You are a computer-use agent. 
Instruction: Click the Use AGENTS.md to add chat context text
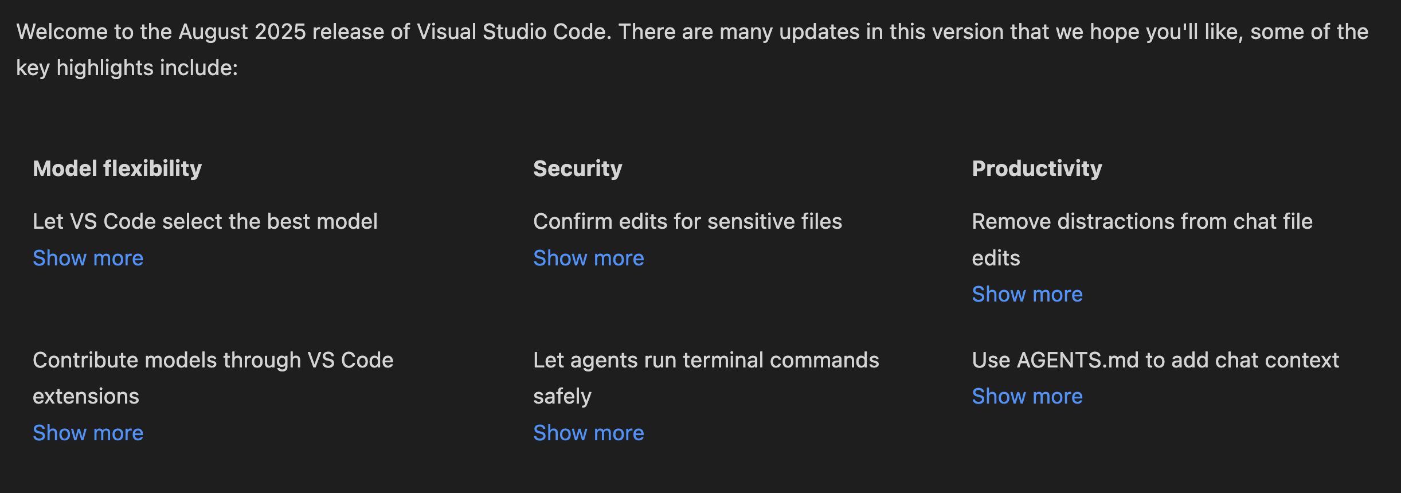pyautogui.click(x=1155, y=360)
